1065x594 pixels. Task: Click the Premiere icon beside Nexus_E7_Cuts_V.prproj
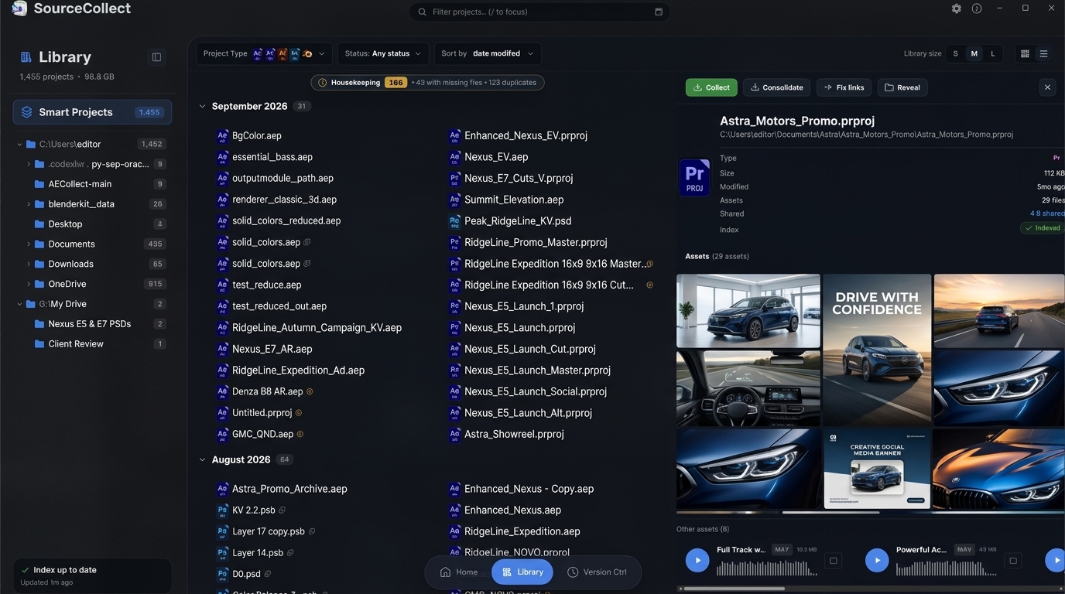coord(455,179)
